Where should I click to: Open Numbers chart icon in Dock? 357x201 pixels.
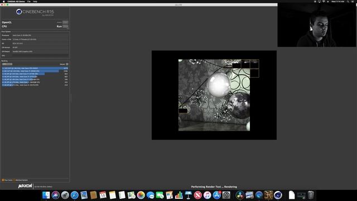179,195
